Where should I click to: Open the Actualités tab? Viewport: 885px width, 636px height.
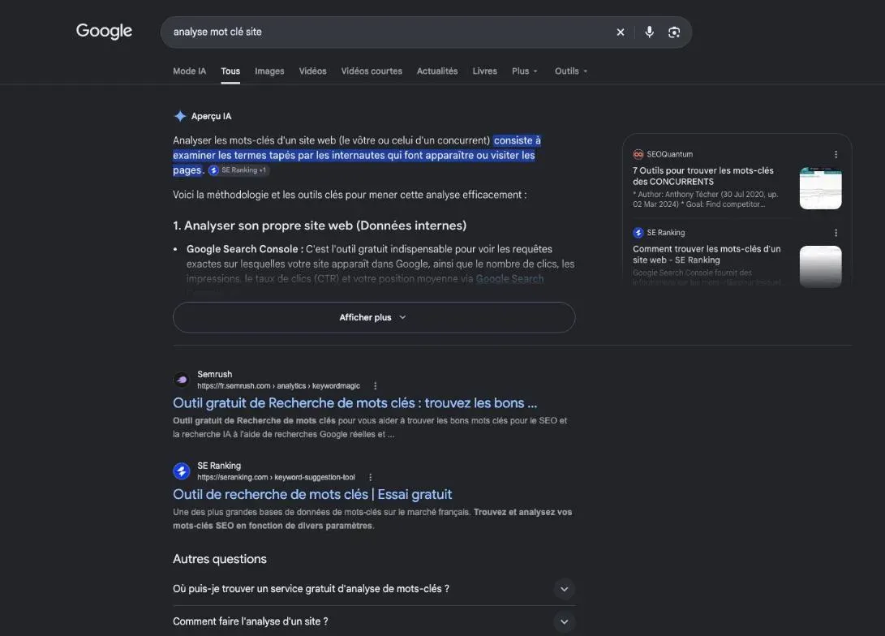pos(437,71)
